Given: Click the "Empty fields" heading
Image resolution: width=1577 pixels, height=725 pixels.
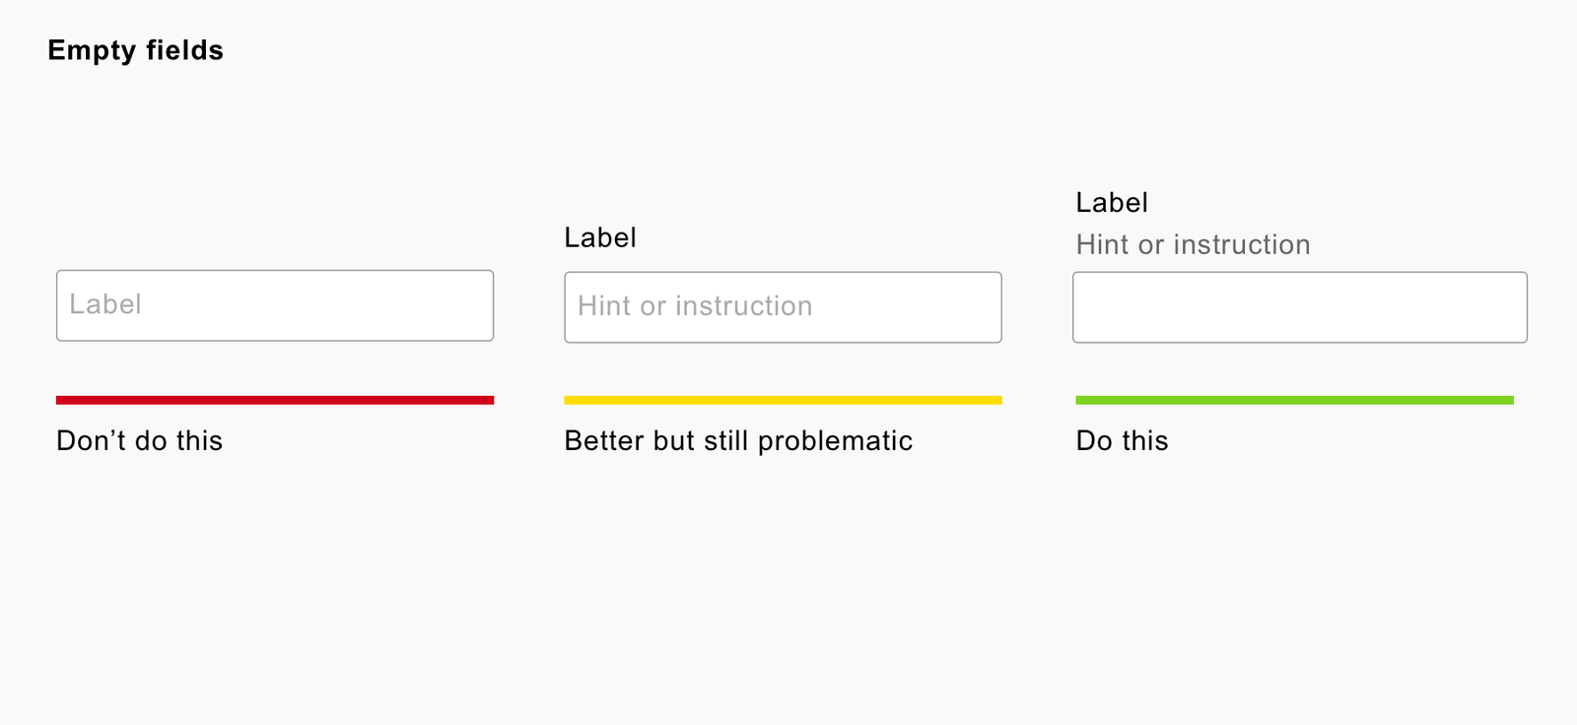Looking at the screenshot, I should point(136,50).
